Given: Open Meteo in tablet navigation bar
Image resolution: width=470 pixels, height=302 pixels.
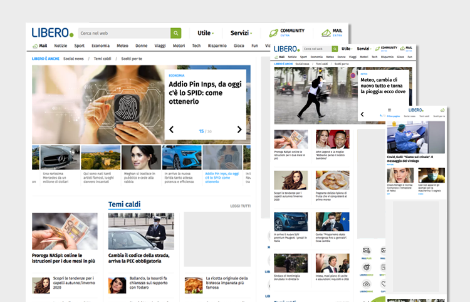Looking at the screenshot, I should point(330,57).
